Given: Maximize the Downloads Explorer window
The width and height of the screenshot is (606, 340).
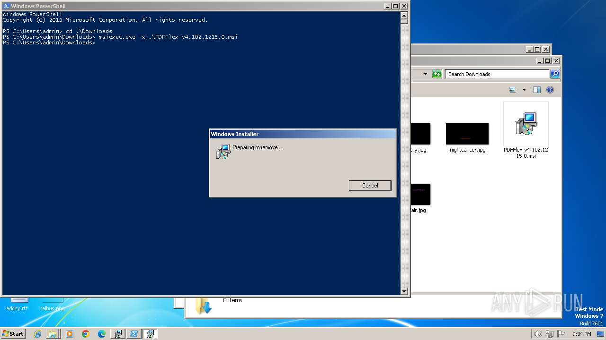Looking at the screenshot, I should click(x=548, y=61).
